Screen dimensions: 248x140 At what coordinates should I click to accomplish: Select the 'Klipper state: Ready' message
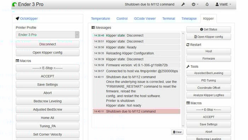pyautogui.click(x=136, y=47)
